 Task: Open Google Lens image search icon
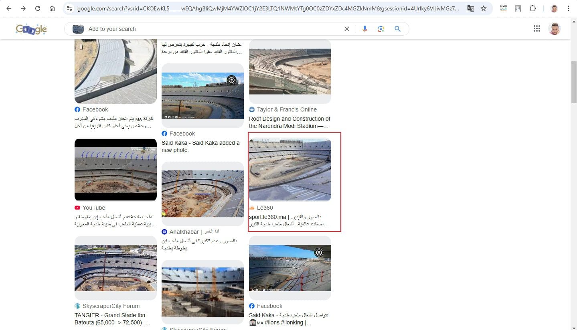click(x=381, y=29)
